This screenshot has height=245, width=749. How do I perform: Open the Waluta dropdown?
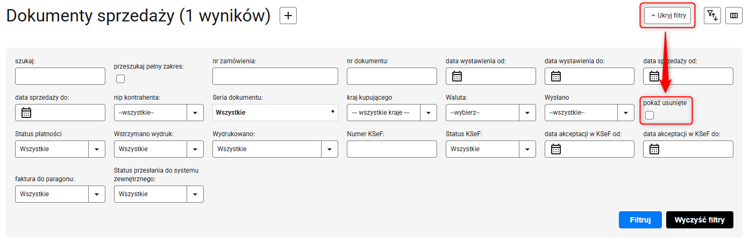point(527,113)
